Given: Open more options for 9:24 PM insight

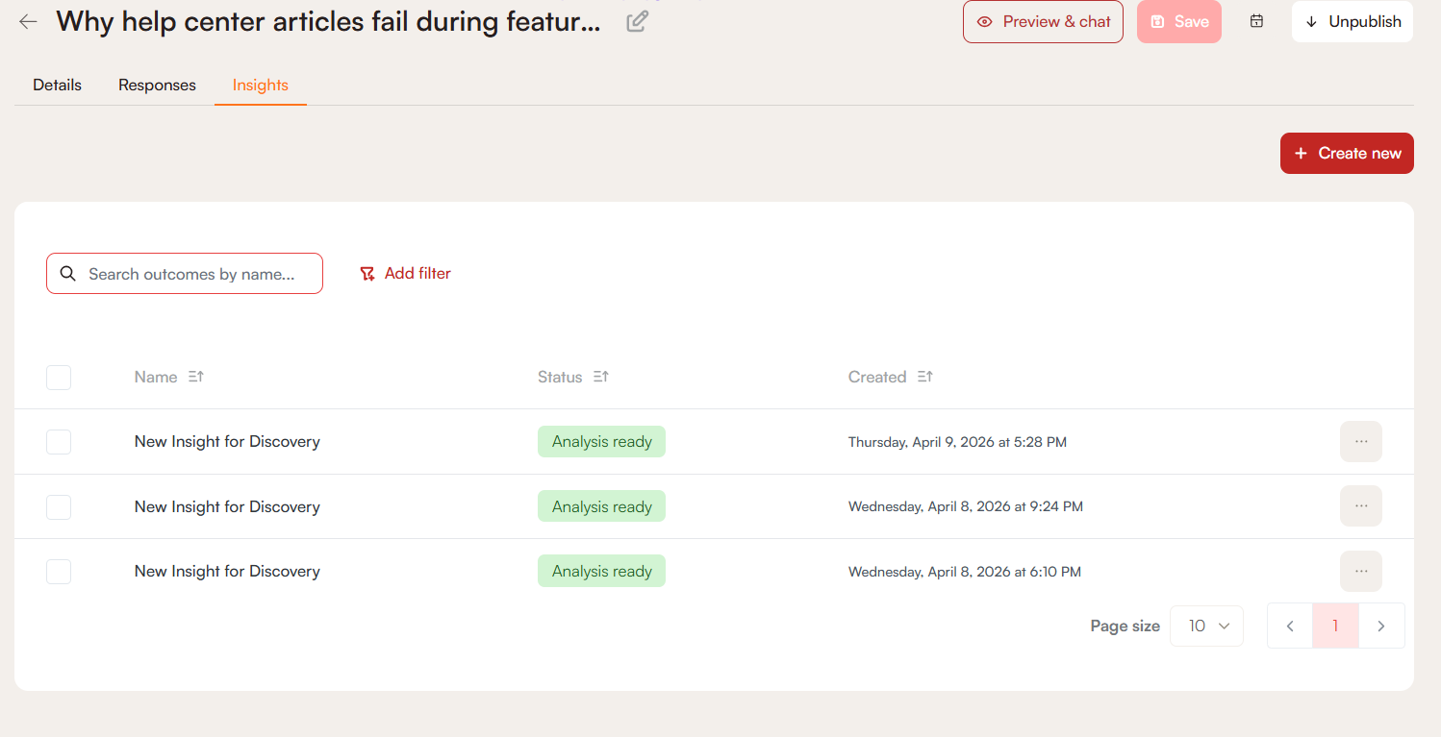Looking at the screenshot, I should (1360, 506).
